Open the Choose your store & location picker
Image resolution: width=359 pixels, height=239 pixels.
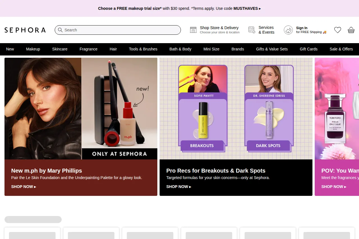coord(220,32)
